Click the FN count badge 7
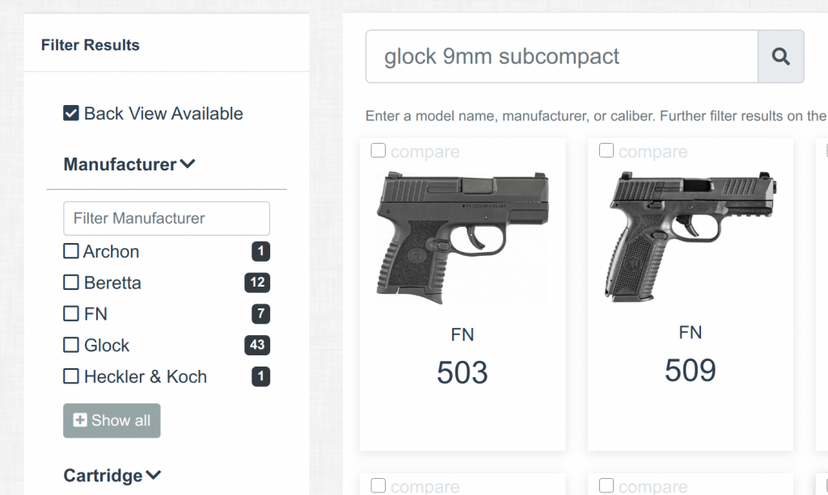Screen dimensions: 828x495 [261, 314]
